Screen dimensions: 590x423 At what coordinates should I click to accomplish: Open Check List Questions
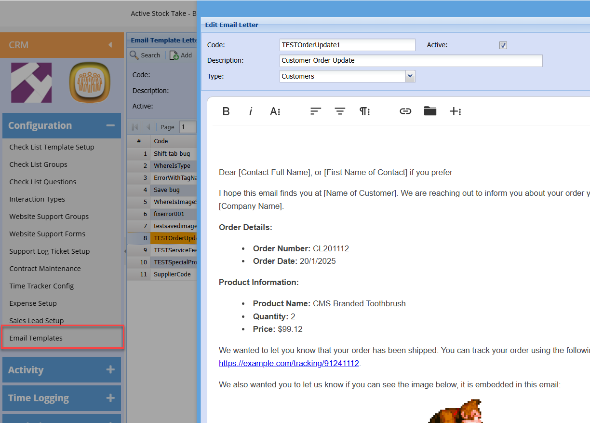coord(42,182)
